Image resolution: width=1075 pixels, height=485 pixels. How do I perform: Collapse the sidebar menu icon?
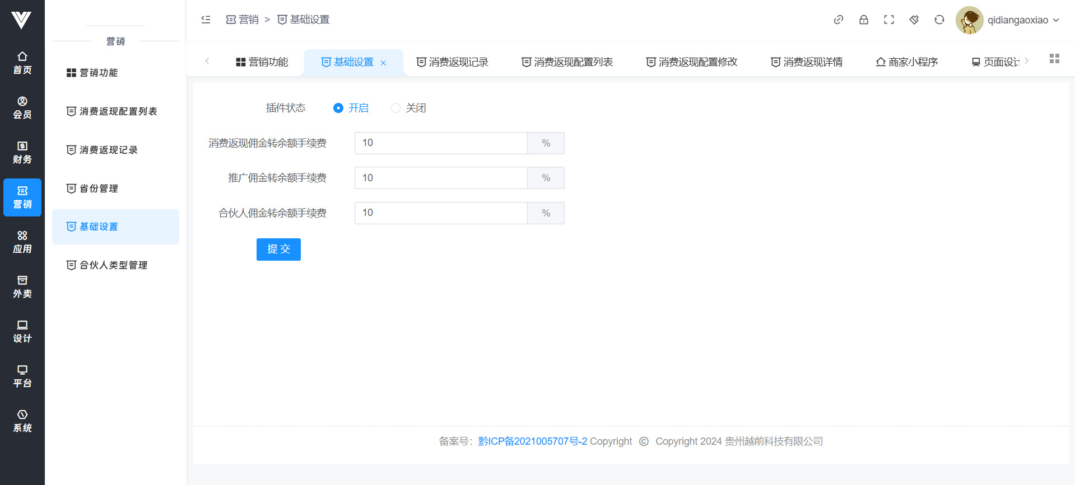[206, 20]
